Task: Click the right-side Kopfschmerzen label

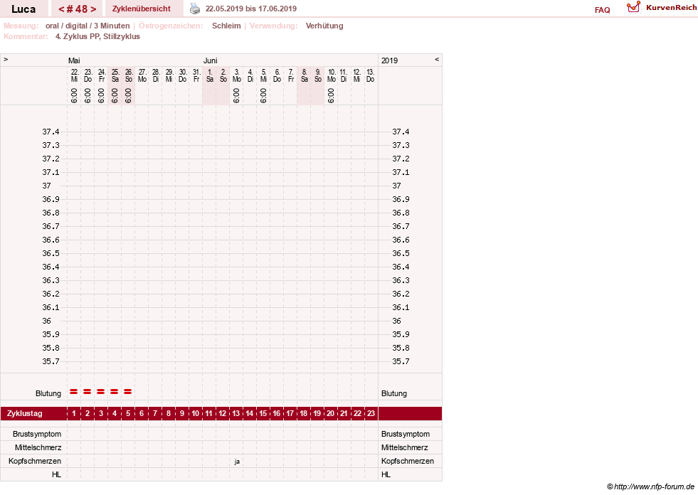Action: [x=407, y=461]
